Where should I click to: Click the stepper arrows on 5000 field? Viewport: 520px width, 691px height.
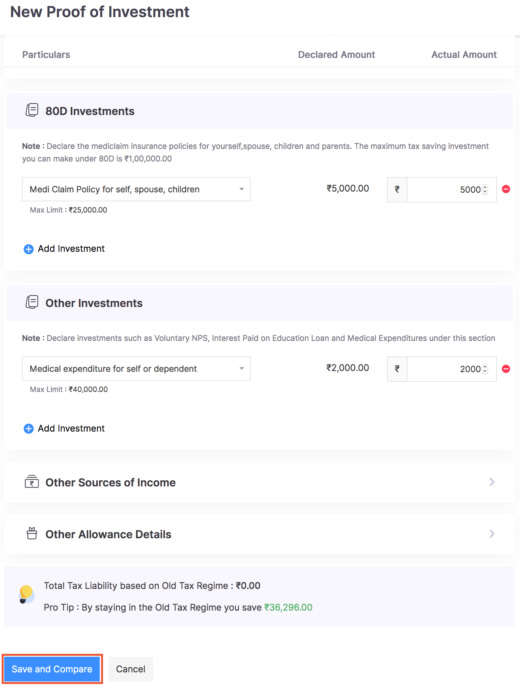[485, 189]
